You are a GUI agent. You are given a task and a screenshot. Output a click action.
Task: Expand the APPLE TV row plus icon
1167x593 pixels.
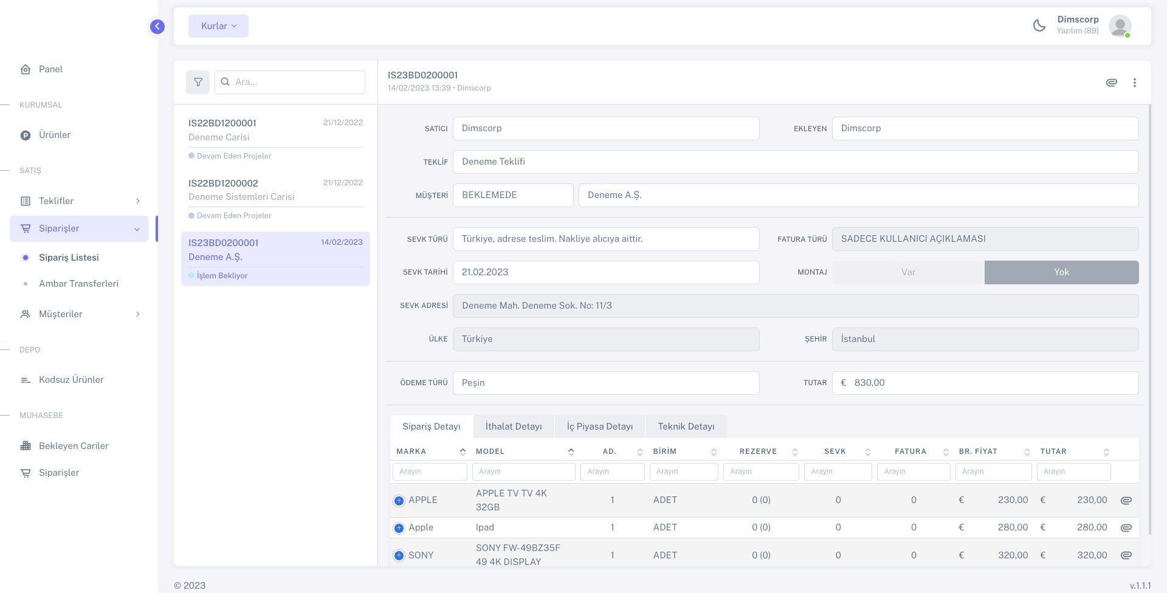pyautogui.click(x=399, y=501)
